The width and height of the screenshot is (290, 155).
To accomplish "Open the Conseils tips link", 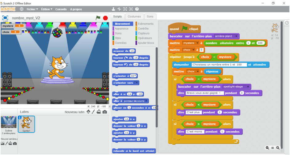I will coord(61,9).
